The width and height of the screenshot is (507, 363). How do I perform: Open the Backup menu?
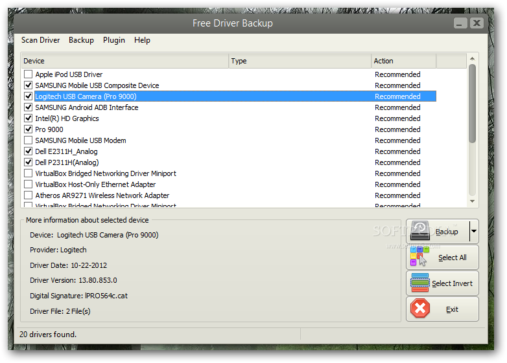click(81, 40)
